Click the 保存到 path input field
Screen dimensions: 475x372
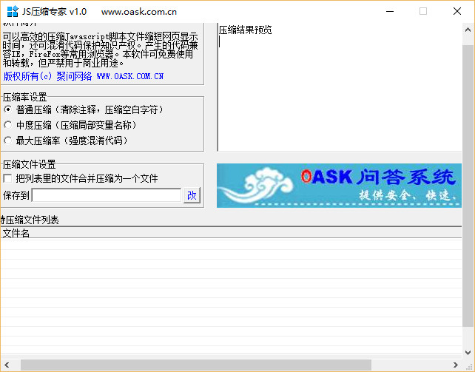point(107,195)
